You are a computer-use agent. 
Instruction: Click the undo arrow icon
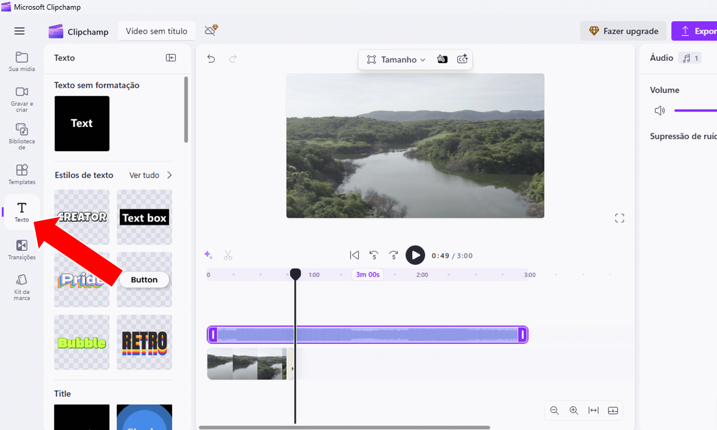point(211,59)
